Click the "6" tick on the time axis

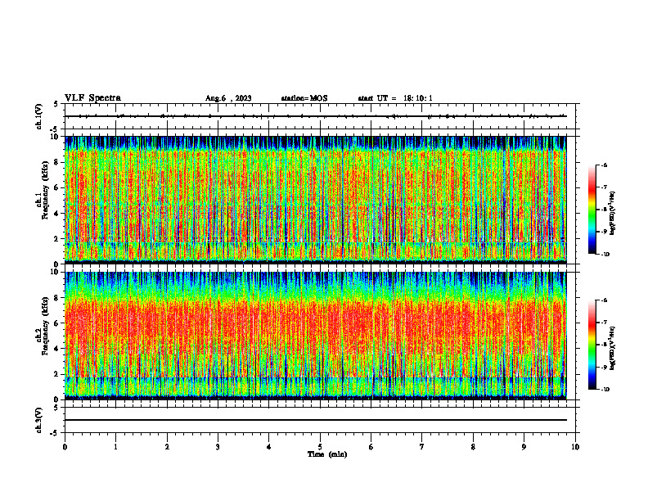[x=371, y=447]
